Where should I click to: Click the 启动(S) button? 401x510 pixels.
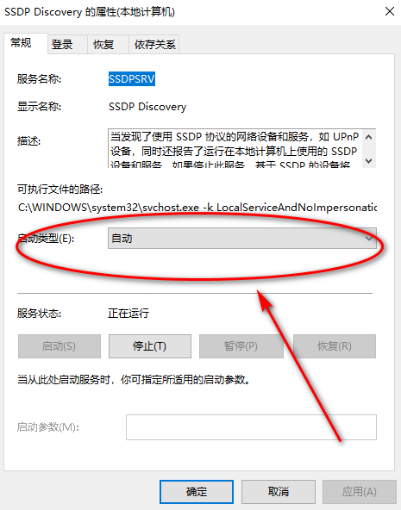pyautogui.click(x=60, y=346)
